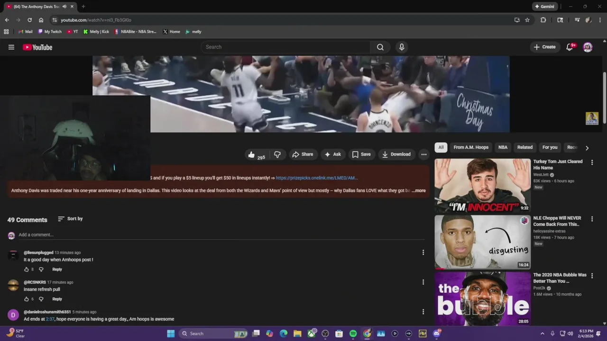This screenshot has height=341, width=607.
Task: Go back in Chrome
Action: [x=7, y=20]
